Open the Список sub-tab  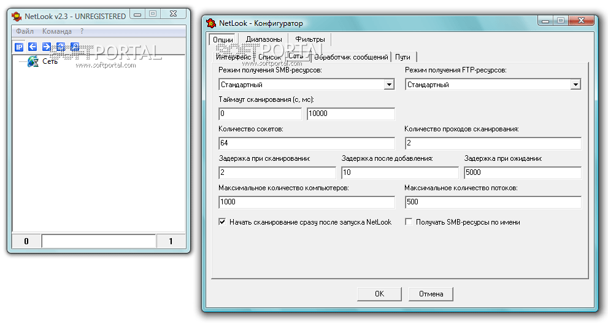[x=270, y=57]
